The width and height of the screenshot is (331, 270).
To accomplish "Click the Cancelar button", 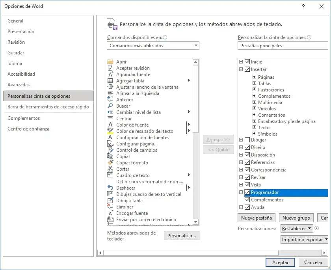I will (313, 263).
